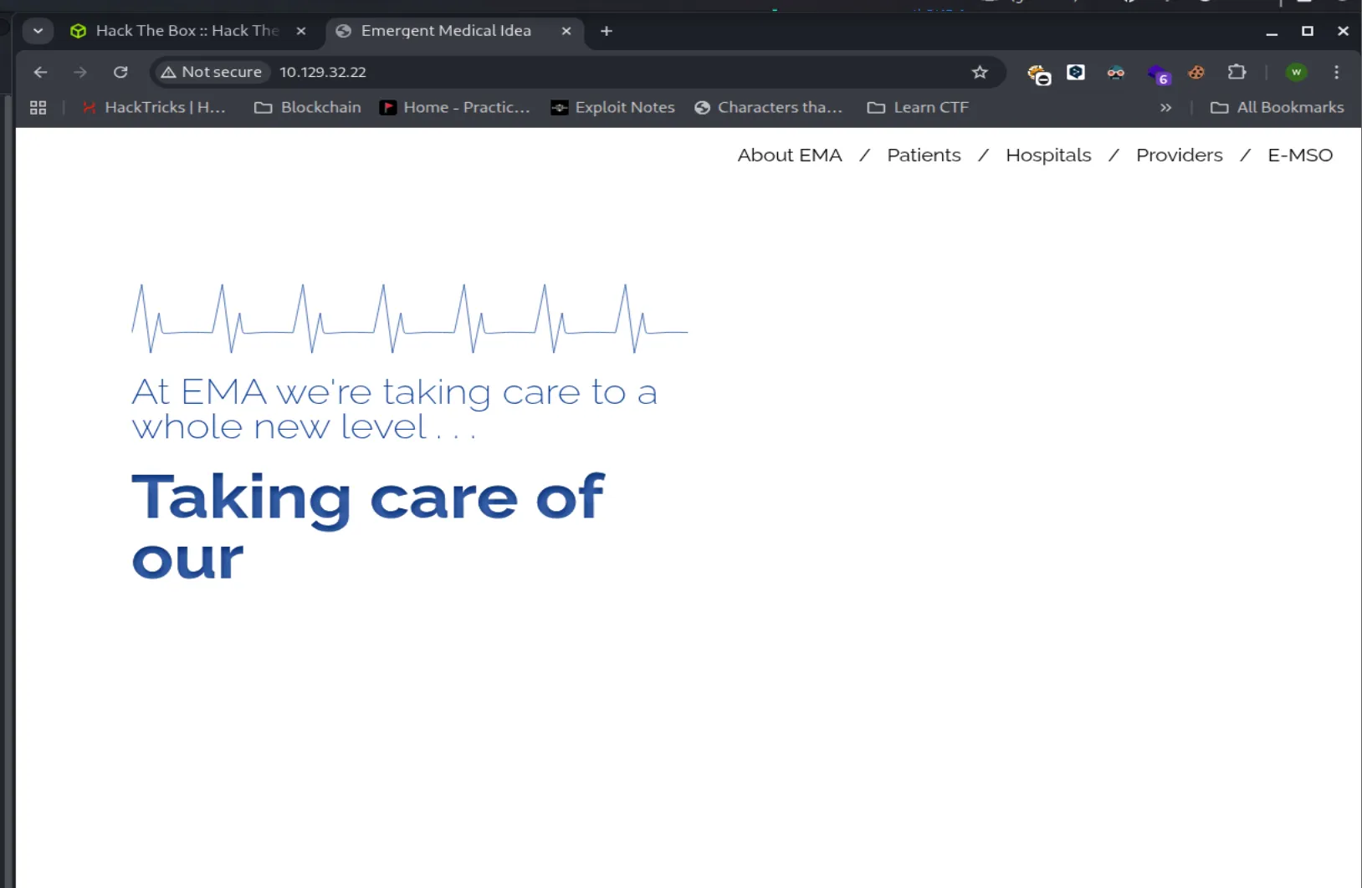
Task: Close the Emergent Medical Idea tab
Action: 566,31
